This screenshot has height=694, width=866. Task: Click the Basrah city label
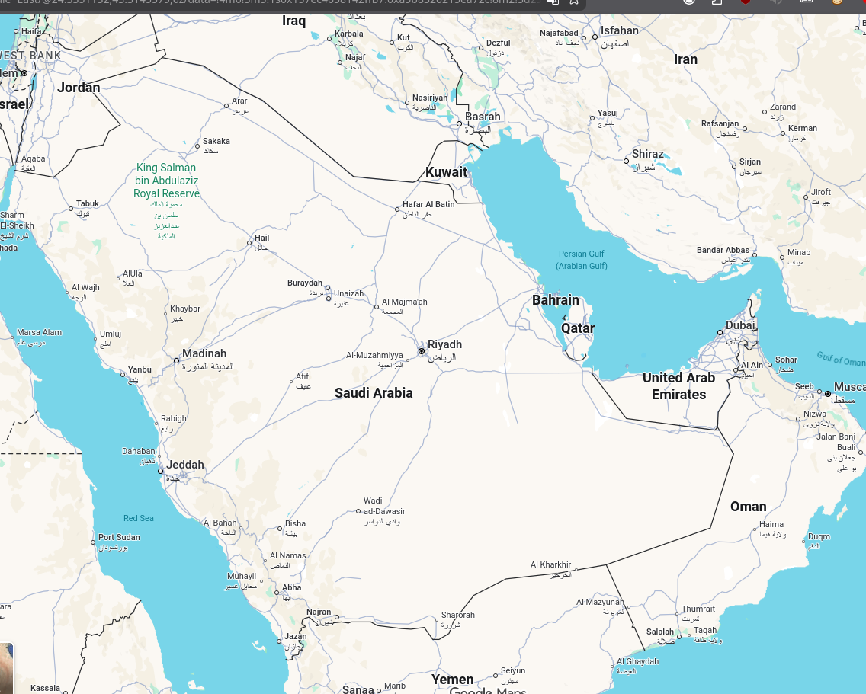click(x=483, y=117)
